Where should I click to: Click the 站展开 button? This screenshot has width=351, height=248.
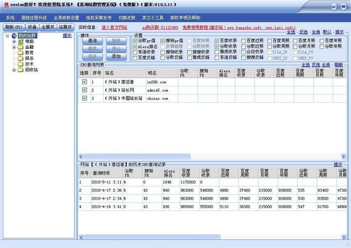pos(65,27)
